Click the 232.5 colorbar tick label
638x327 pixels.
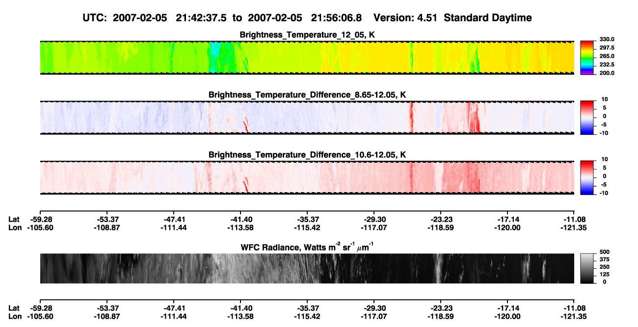pyautogui.click(x=606, y=64)
